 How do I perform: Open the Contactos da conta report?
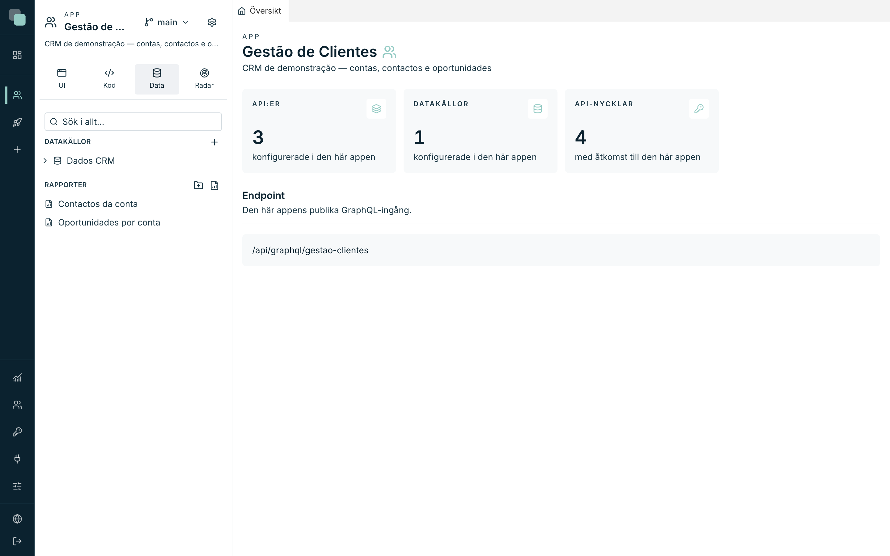pos(133,204)
